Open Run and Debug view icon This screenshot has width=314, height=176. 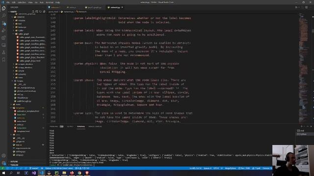pos(3,30)
